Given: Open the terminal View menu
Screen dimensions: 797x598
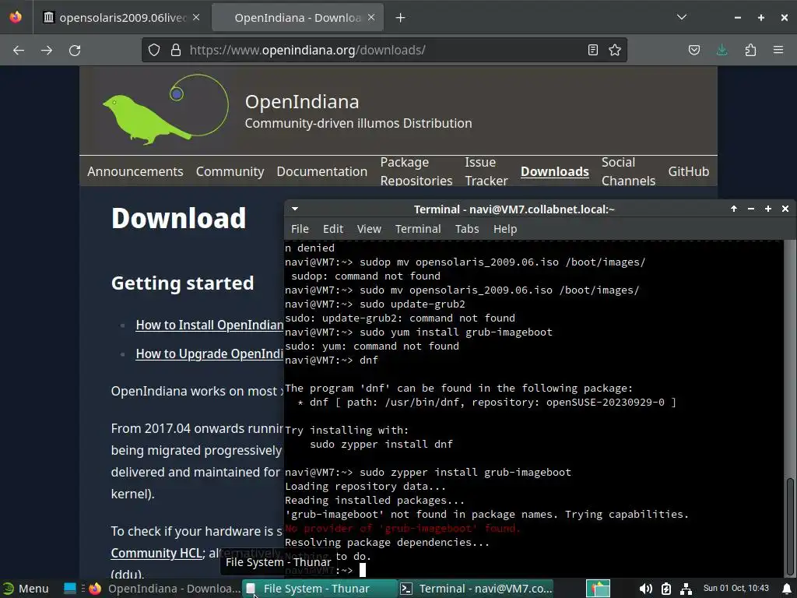Looking at the screenshot, I should tap(369, 229).
